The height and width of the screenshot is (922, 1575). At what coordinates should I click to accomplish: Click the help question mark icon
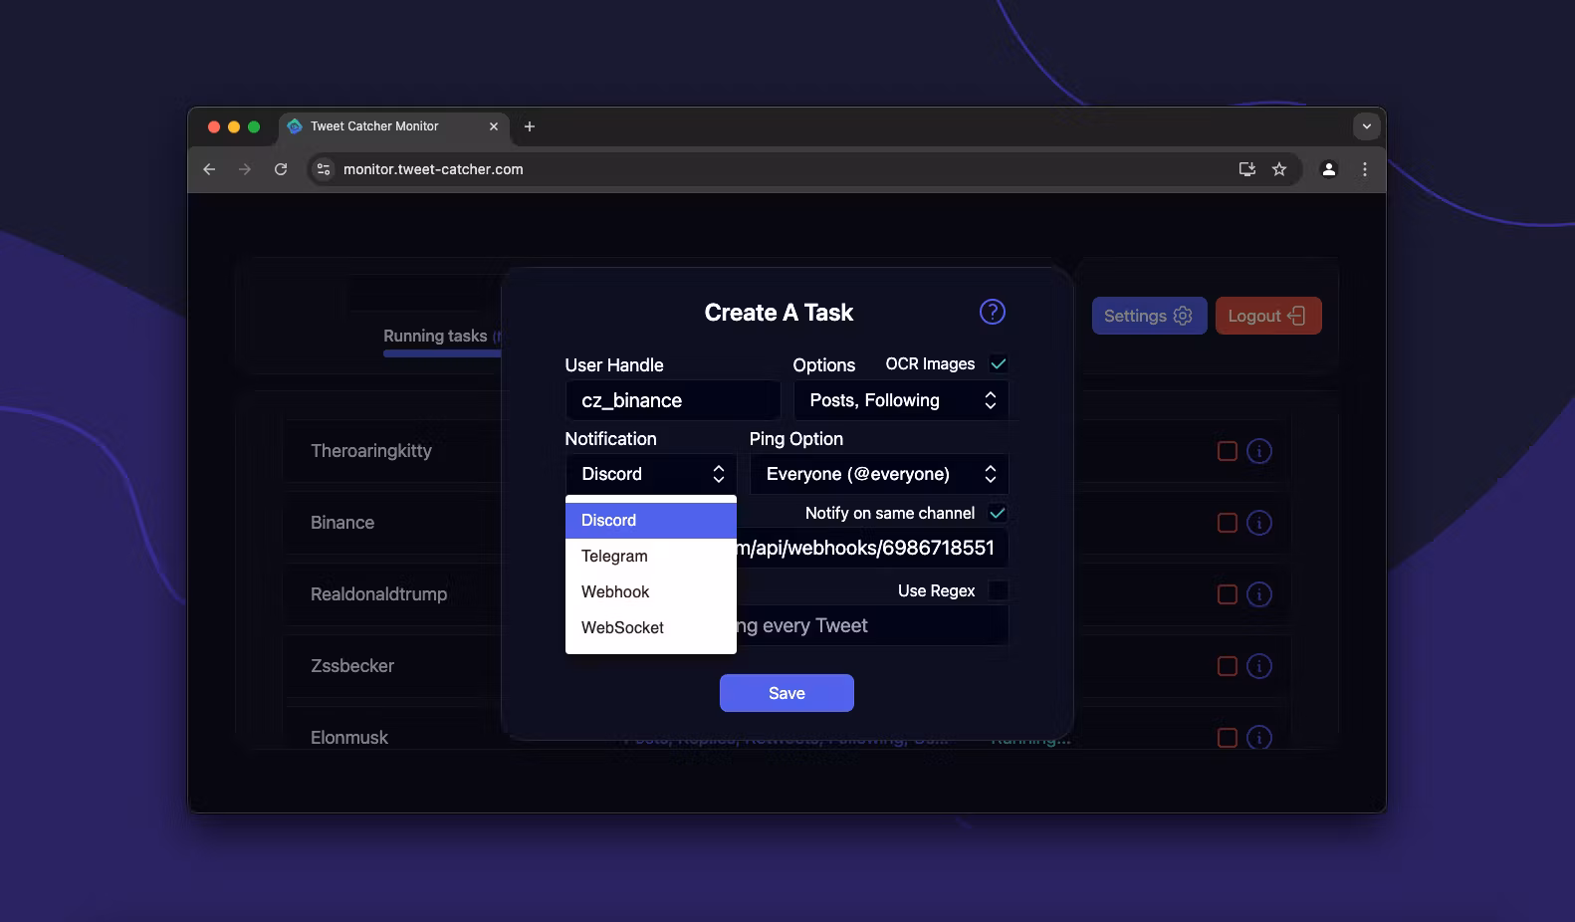tap(992, 312)
